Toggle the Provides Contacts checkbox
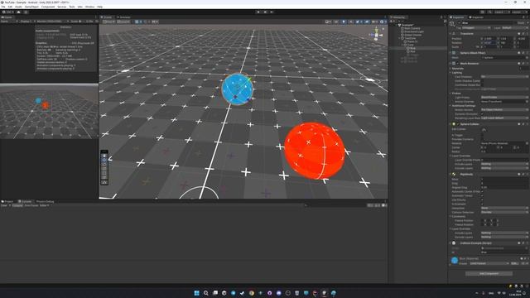 pyautogui.click(x=482, y=139)
